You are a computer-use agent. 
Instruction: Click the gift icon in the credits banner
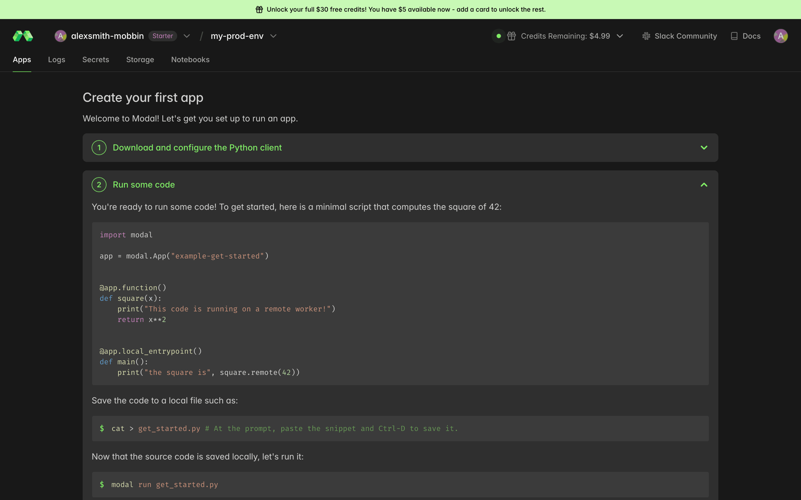(x=259, y=10)
